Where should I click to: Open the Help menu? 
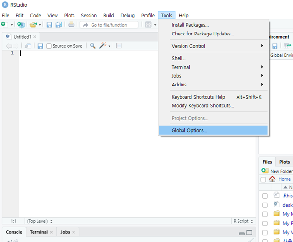183,15
